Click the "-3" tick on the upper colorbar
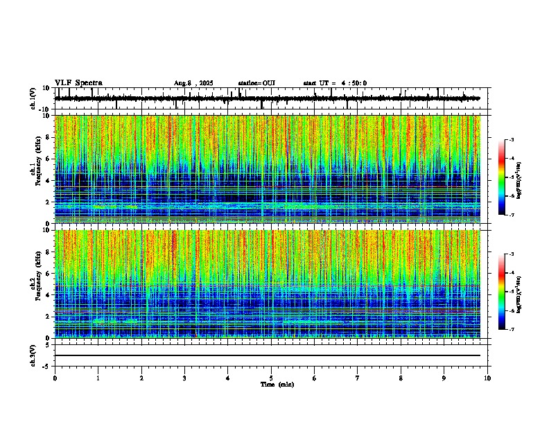The height and width of the screenshot is (424, 549). tap(512, 140)
